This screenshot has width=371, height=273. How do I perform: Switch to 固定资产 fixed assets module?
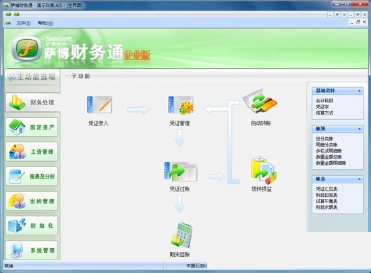click(32, 127)
